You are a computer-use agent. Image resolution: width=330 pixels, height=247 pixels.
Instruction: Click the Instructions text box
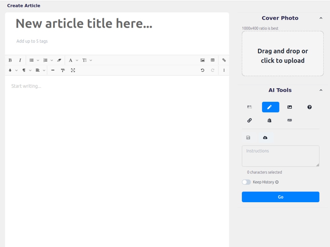pos(280,156)
